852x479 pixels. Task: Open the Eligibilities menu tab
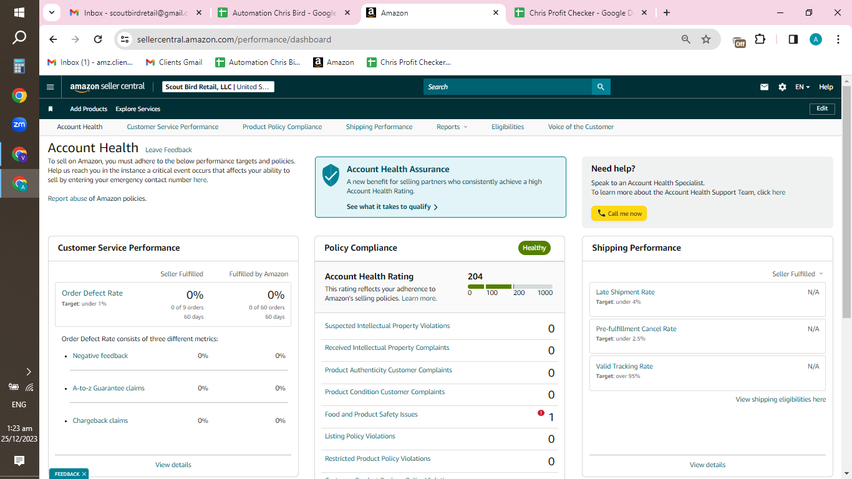coord(508,127)
